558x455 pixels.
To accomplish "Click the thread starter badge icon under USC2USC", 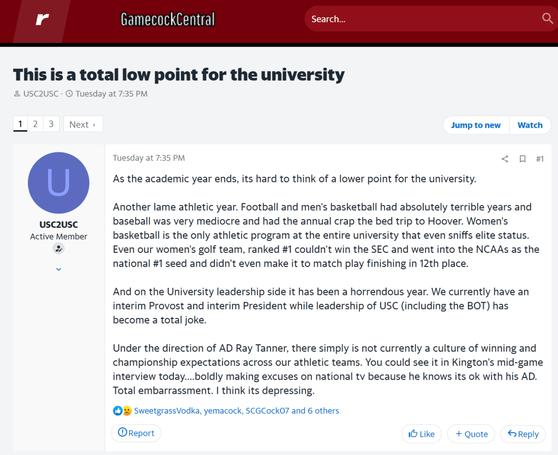I will [58, 249].
